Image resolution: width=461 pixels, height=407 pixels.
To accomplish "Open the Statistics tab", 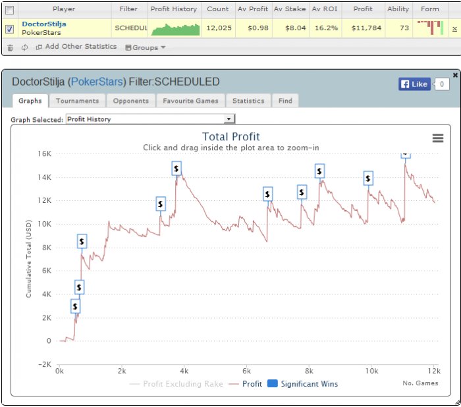I will tap(248, 101).
